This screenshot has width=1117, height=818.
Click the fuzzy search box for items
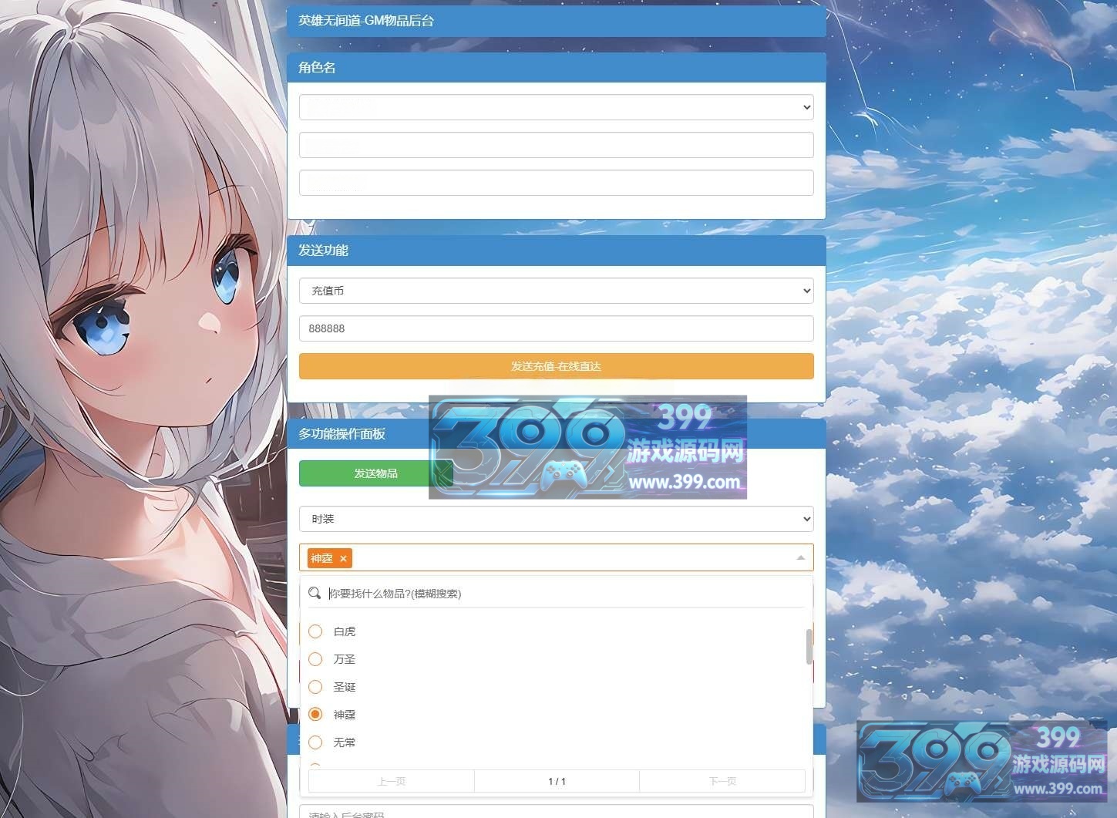tap(567, 594)
